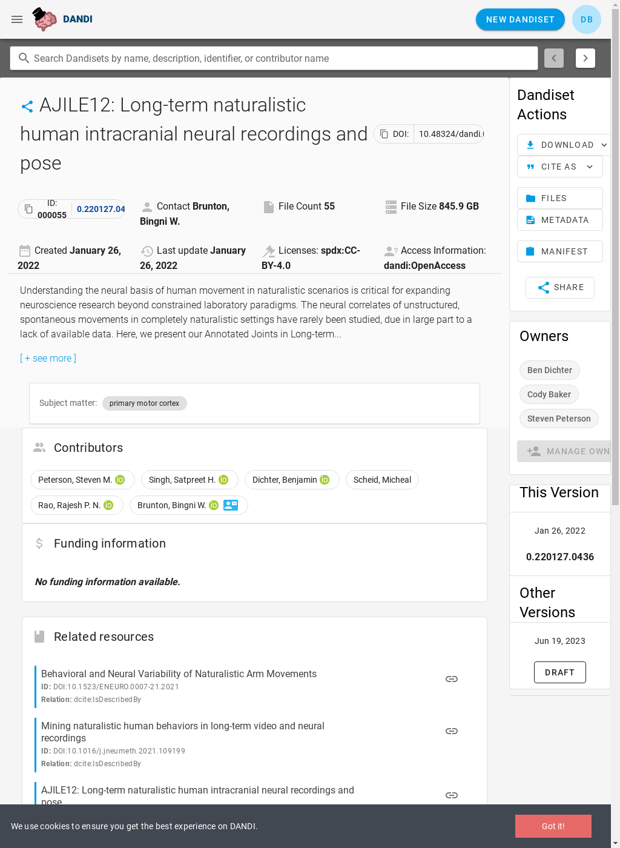The width and height of the screenshot is (620, 848).
Task: Click the New Dandiset button
Action: tap(520, 19)
